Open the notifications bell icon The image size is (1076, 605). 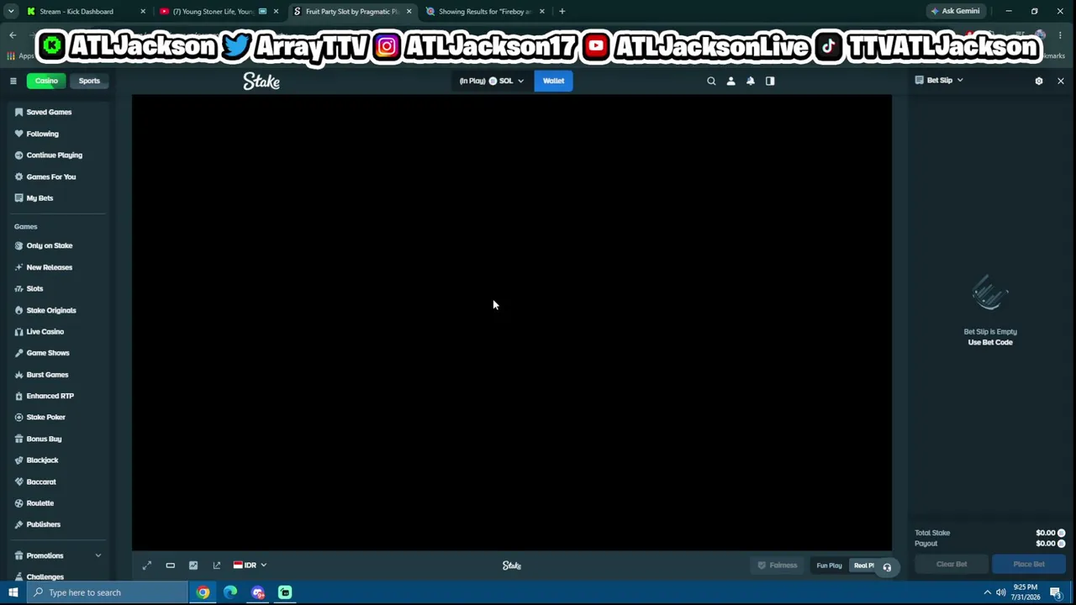coord(751,81)
